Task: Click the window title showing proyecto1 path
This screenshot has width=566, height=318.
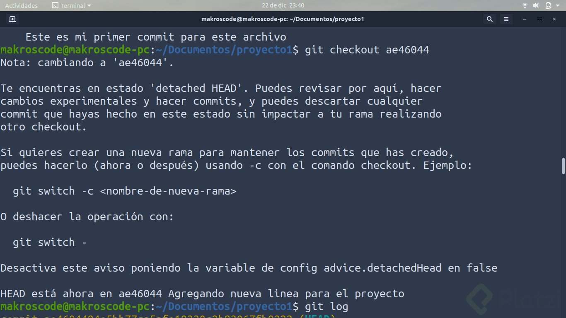Action: (283, 19)
